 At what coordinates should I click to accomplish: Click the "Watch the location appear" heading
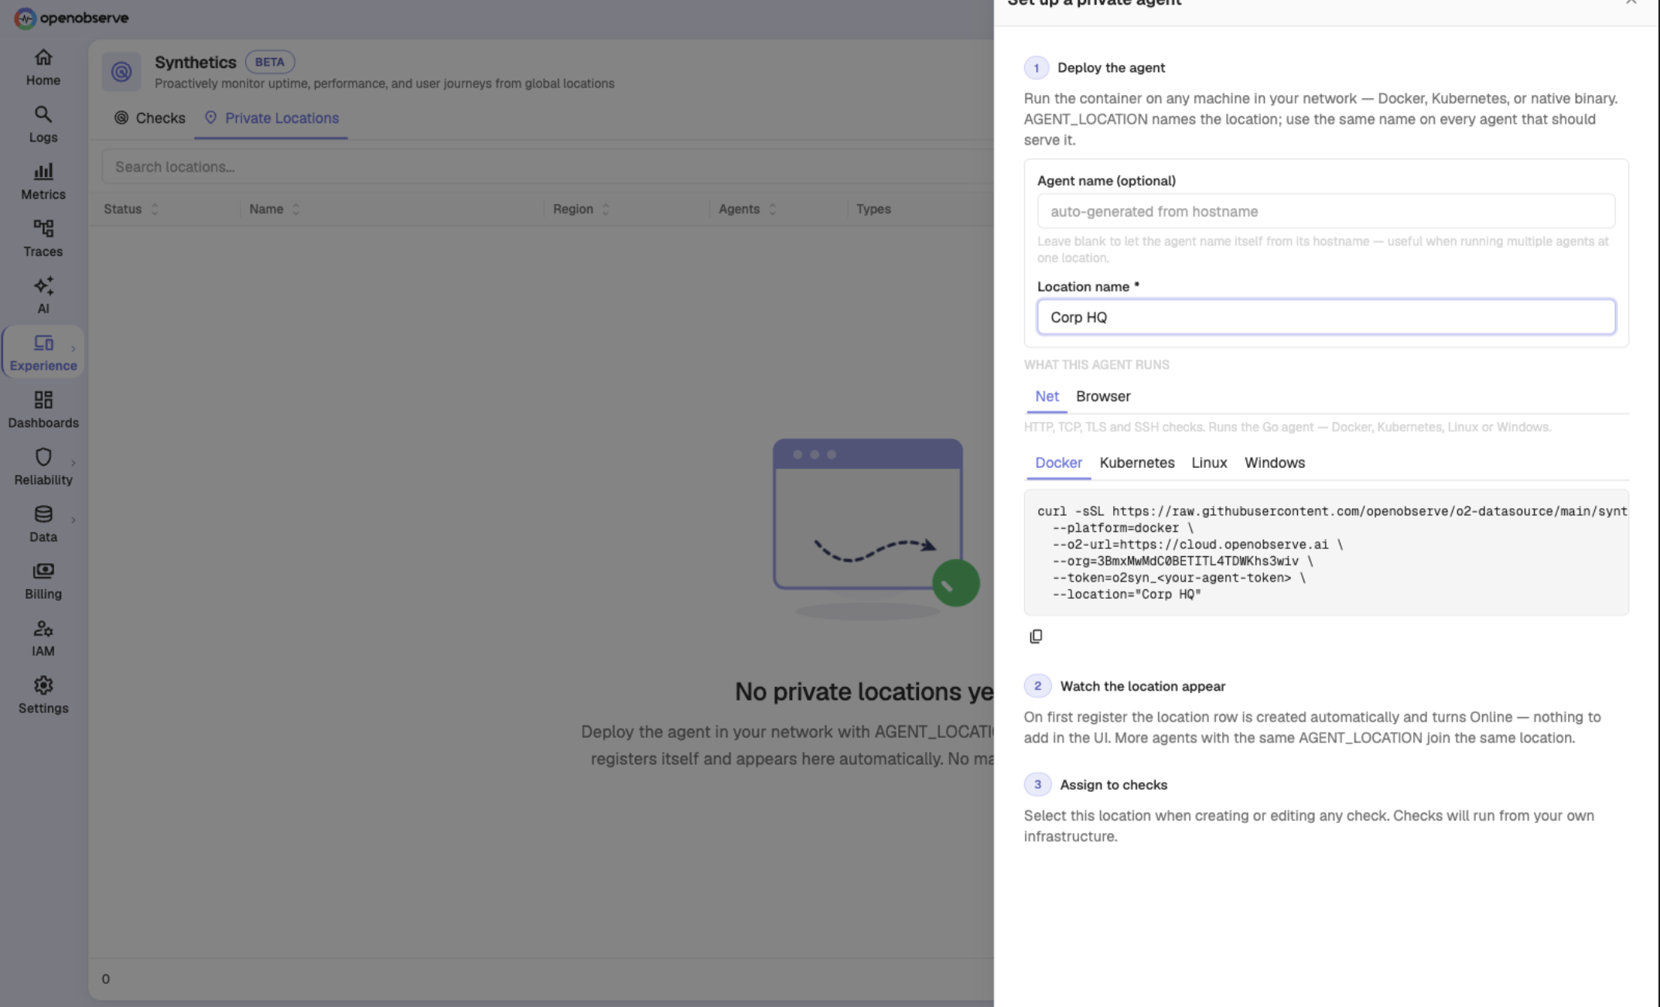tap(1143, 686)
